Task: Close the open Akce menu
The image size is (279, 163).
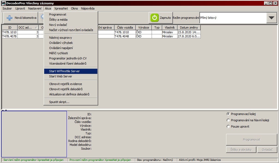Action: click(x=48, y=8)
